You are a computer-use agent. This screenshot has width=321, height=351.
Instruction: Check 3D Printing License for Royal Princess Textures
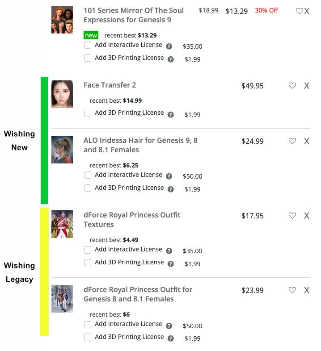point(88,263)
